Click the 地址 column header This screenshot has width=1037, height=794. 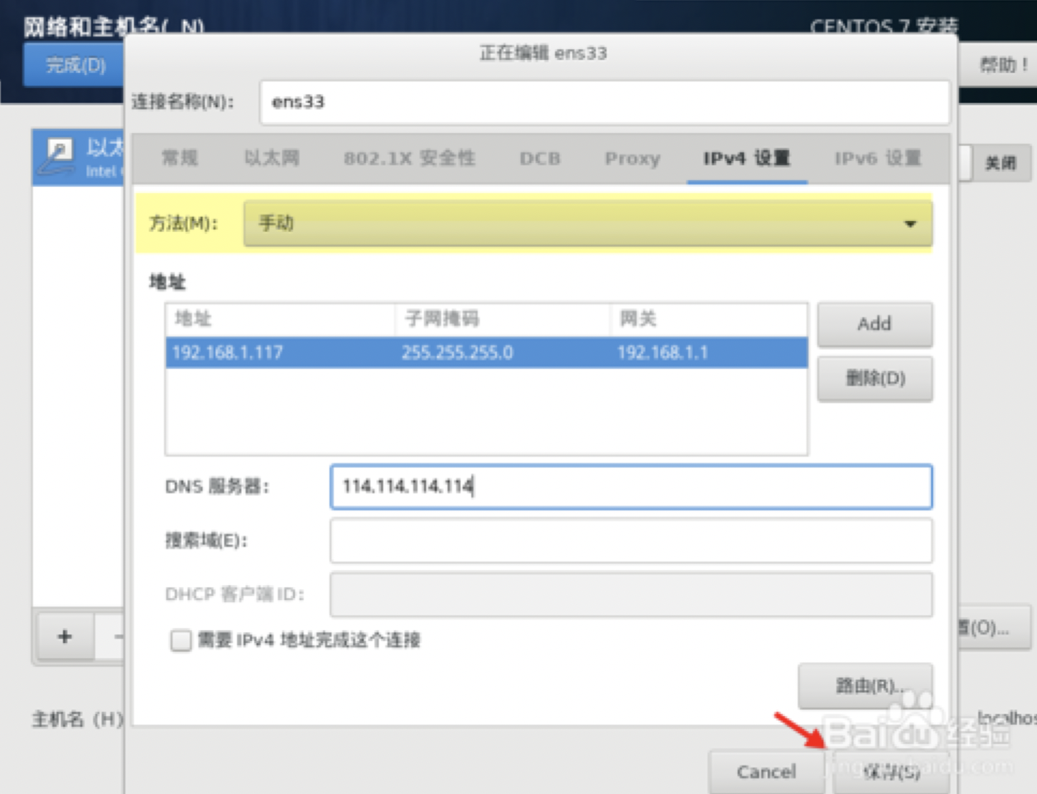[x=280, y=319]
